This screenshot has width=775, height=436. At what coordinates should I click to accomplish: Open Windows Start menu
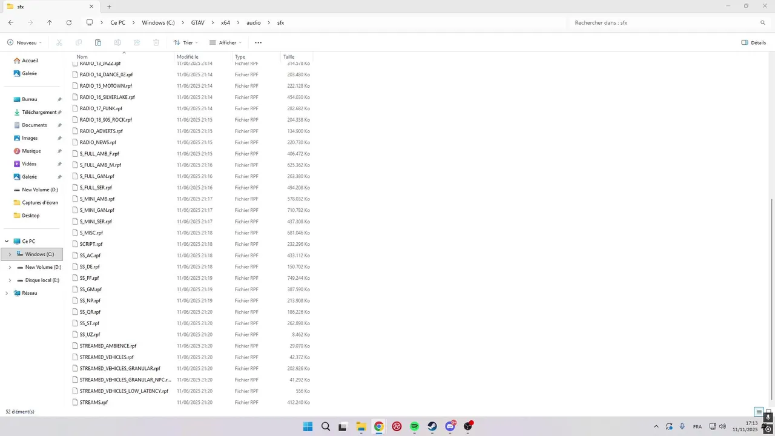click(308, 426)
